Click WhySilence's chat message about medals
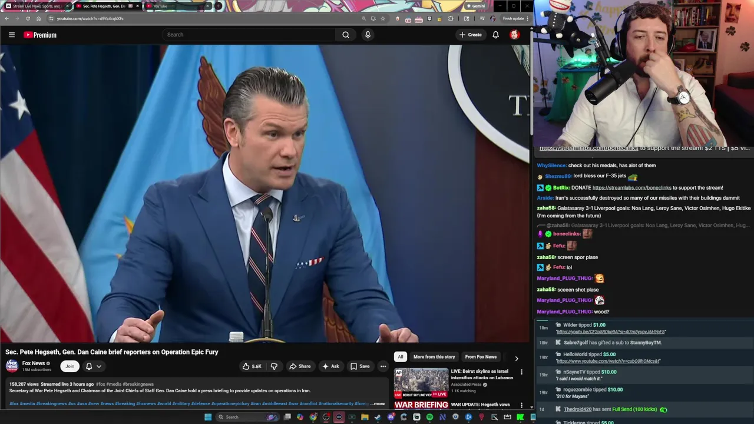Screen dimensions: 754x424 pyautogui.click(x=596, y=165)
